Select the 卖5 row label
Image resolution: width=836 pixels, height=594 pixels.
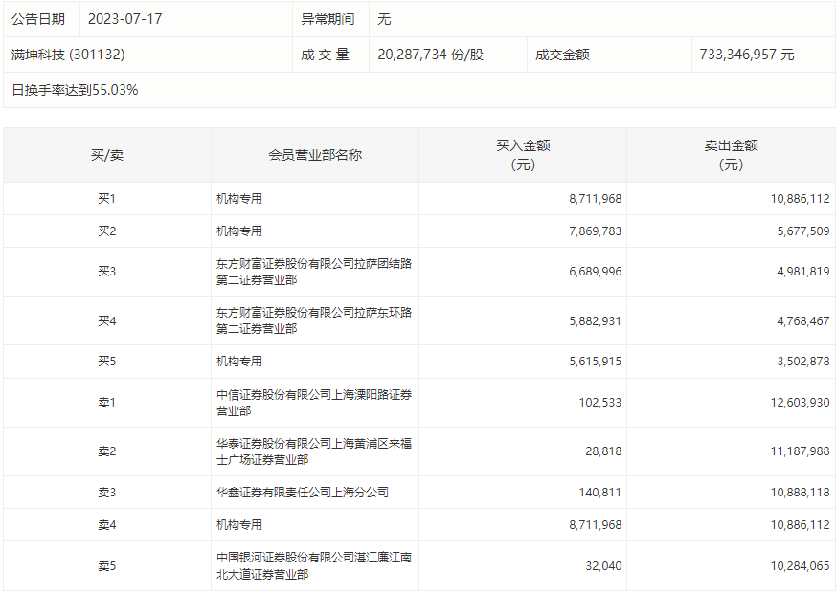click(x=106, y=565)
